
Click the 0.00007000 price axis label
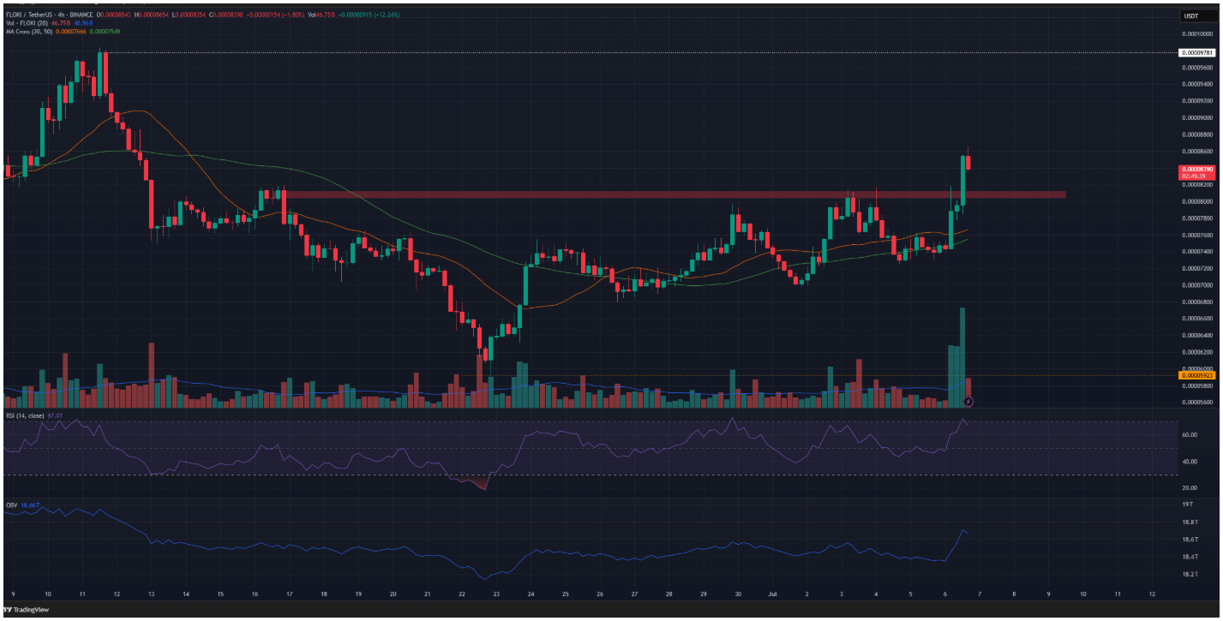(x=1196, y=284)
